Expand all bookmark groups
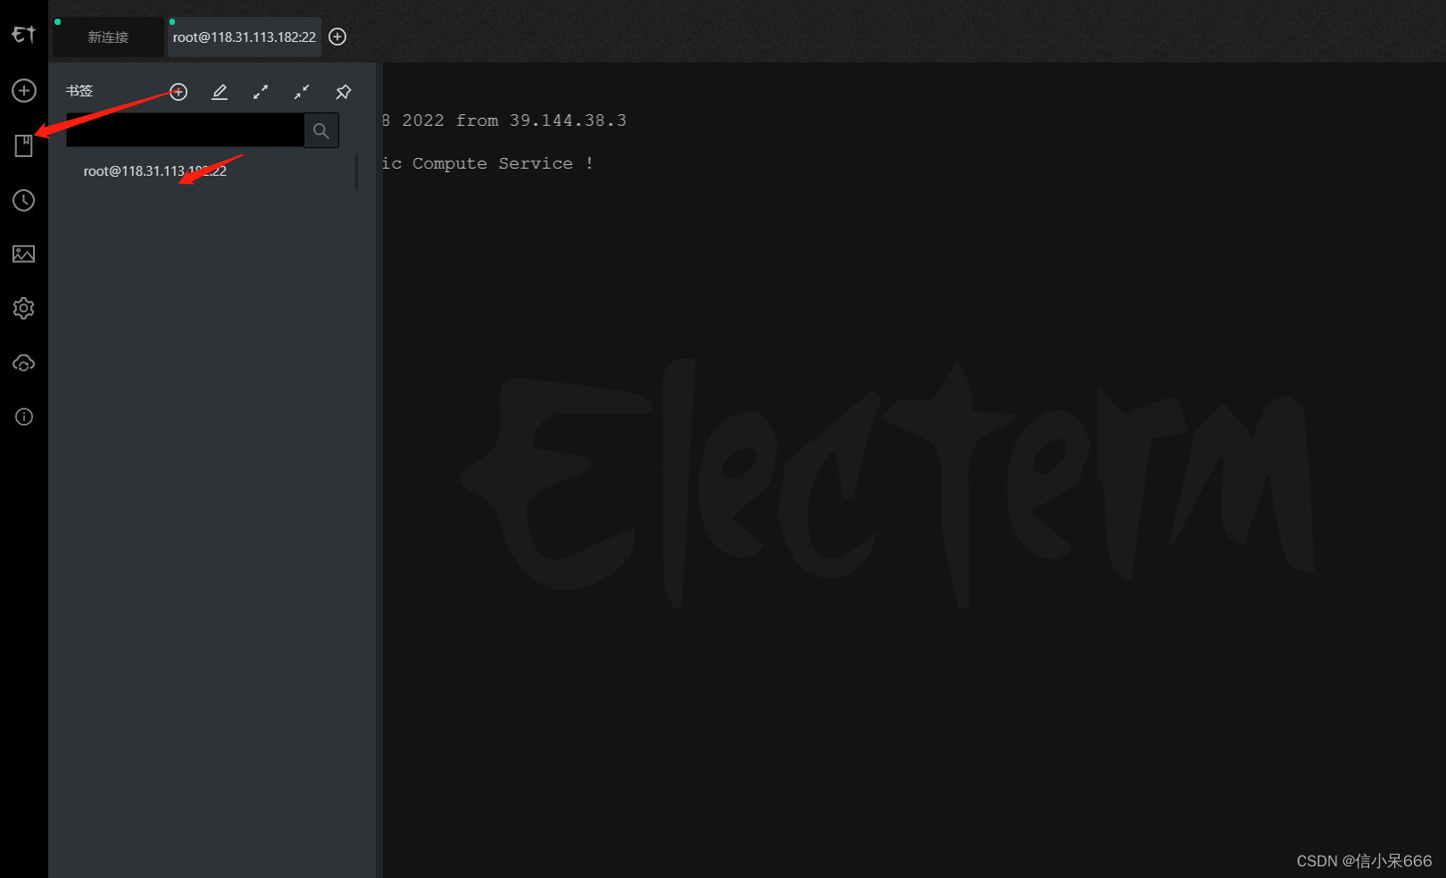1446x878 pixels. pyautogui.click(x=261, y=92)
